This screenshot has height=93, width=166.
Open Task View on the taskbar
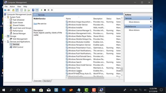18,90
